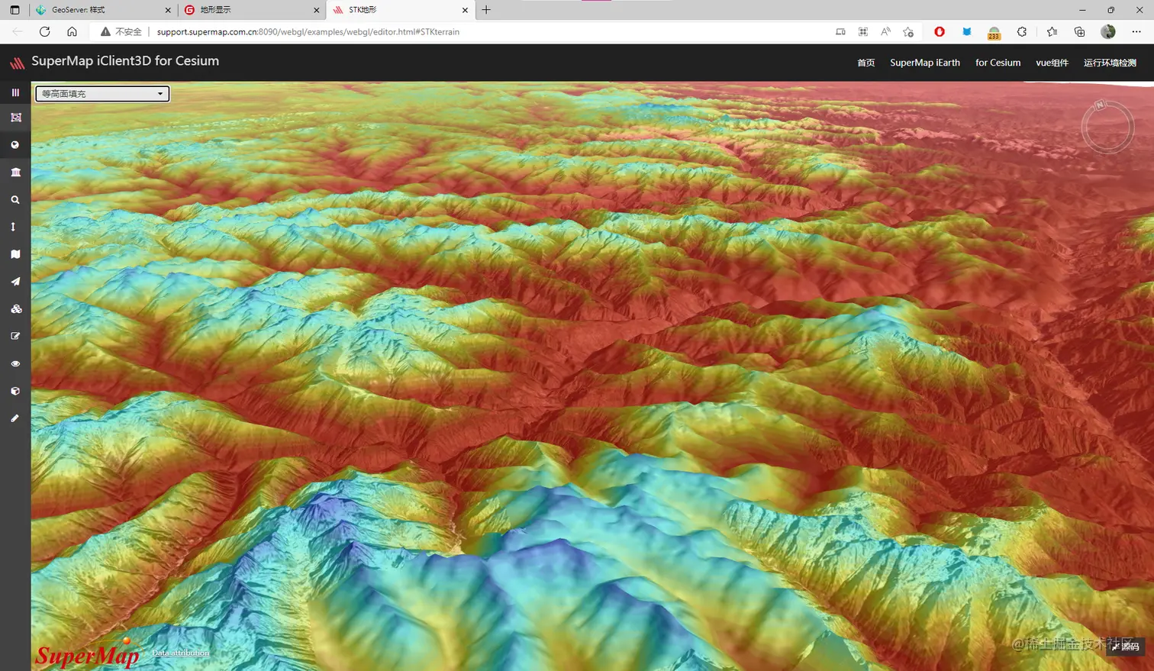Select the paper plane icon in sidebar

pyautogui.click(x=15, y=282)
